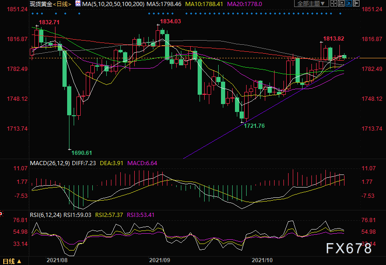The image size is (386, 265).
Task: Select the <日线> period label in header
Action: tap(62, 4)
